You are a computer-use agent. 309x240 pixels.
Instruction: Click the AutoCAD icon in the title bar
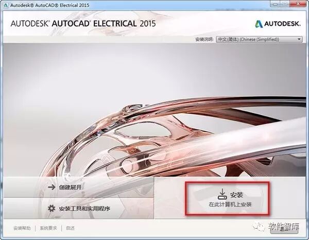click(x=6, y=5)
